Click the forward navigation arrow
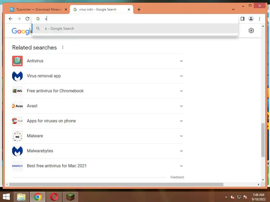 (x=19, y=19)
